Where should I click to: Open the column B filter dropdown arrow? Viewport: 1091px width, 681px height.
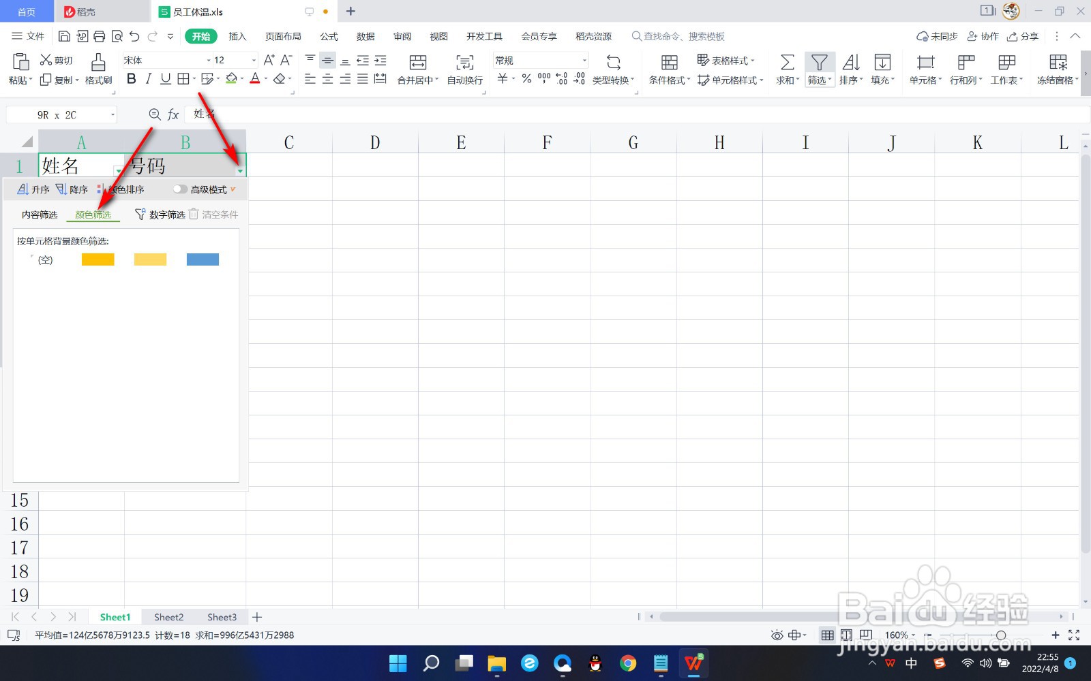pos(240,171)
